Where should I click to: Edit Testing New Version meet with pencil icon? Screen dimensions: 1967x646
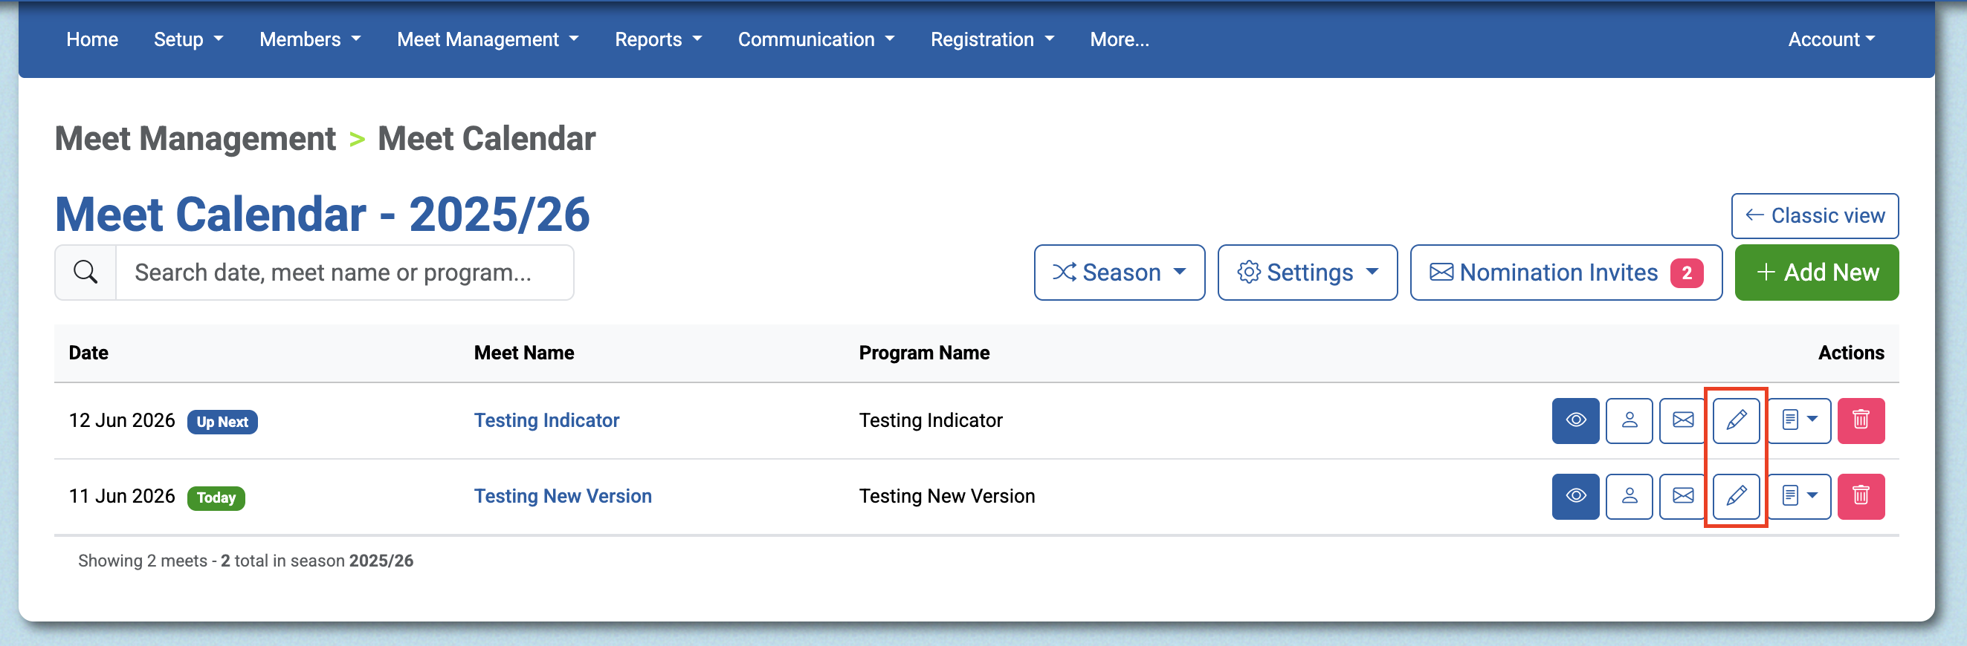click(x=1737, y=497)
